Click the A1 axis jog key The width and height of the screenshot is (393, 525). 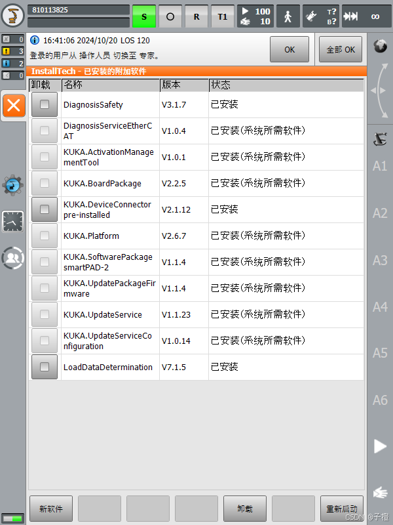[380, 166]
